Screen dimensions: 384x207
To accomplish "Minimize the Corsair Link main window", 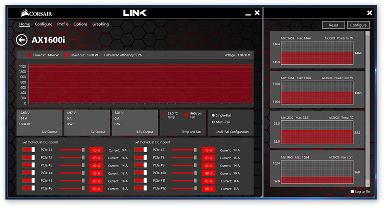I will point(248,15).
